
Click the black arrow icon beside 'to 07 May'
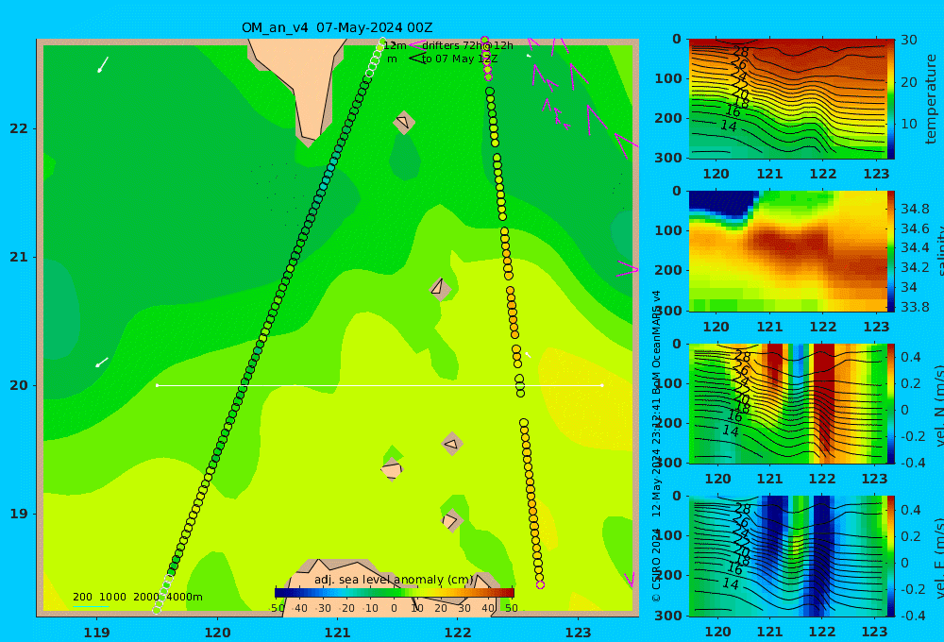pos(417,59)
